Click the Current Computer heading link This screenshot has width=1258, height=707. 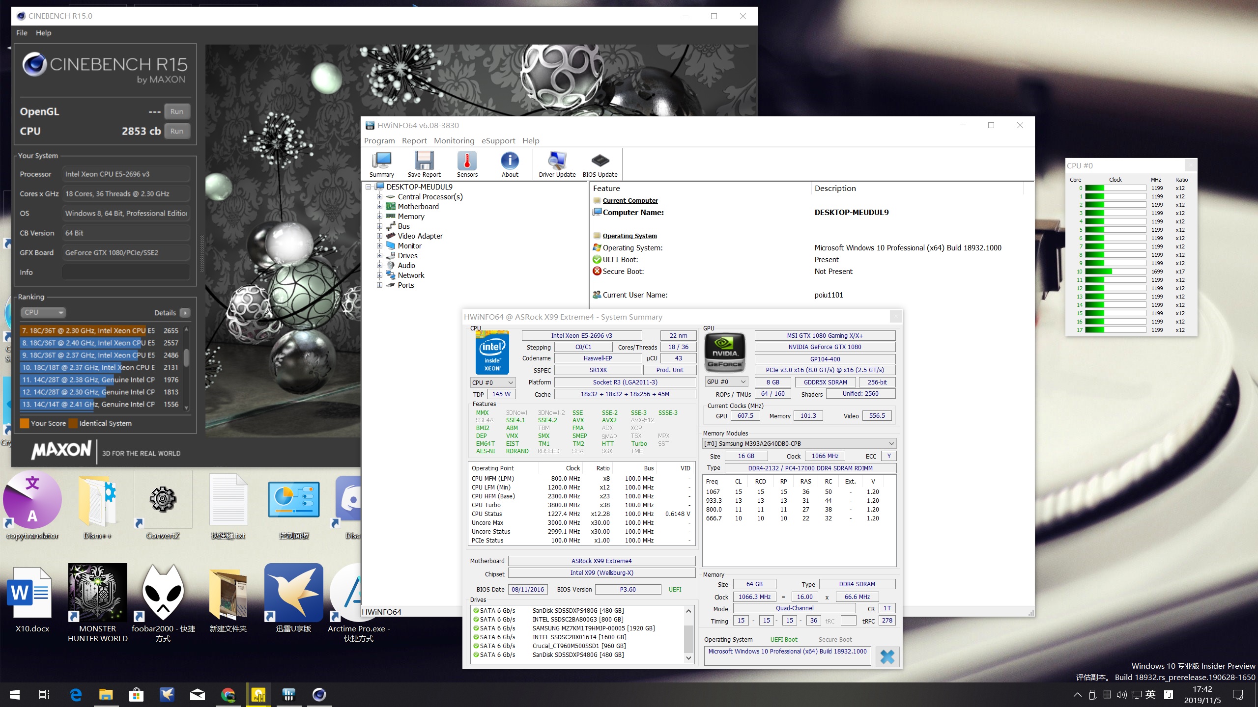(x=630, y=200)
